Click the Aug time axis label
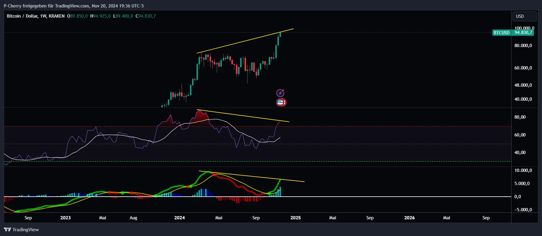542x236 pixels. click(133, 218)
